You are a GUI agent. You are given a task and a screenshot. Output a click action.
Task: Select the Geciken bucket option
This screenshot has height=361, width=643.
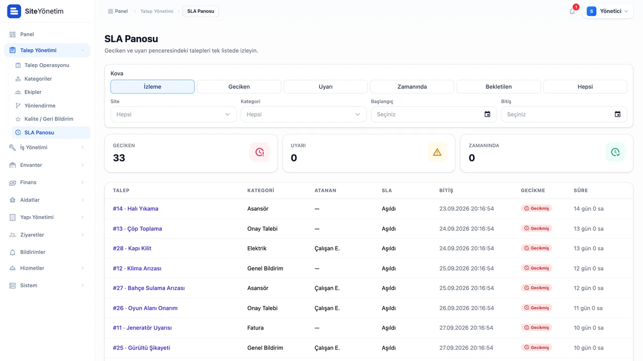click(x=239, y=87)
